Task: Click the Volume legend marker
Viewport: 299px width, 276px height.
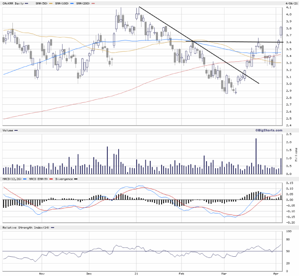Action: coord(16,130)
